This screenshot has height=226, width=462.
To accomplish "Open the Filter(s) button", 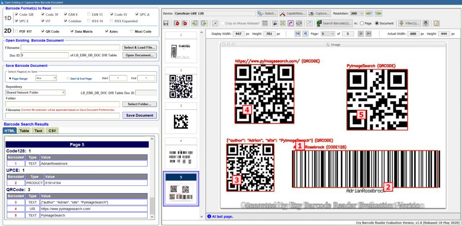I will [x=409, y=23].
